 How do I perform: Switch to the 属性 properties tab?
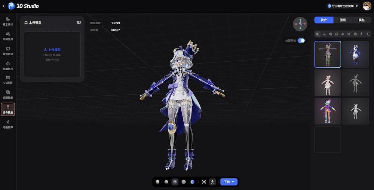[362, 20]
